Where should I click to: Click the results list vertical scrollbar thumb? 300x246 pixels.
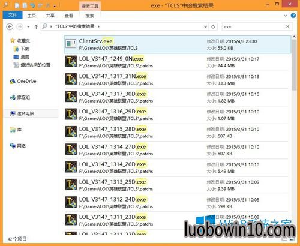pos(294,65)
